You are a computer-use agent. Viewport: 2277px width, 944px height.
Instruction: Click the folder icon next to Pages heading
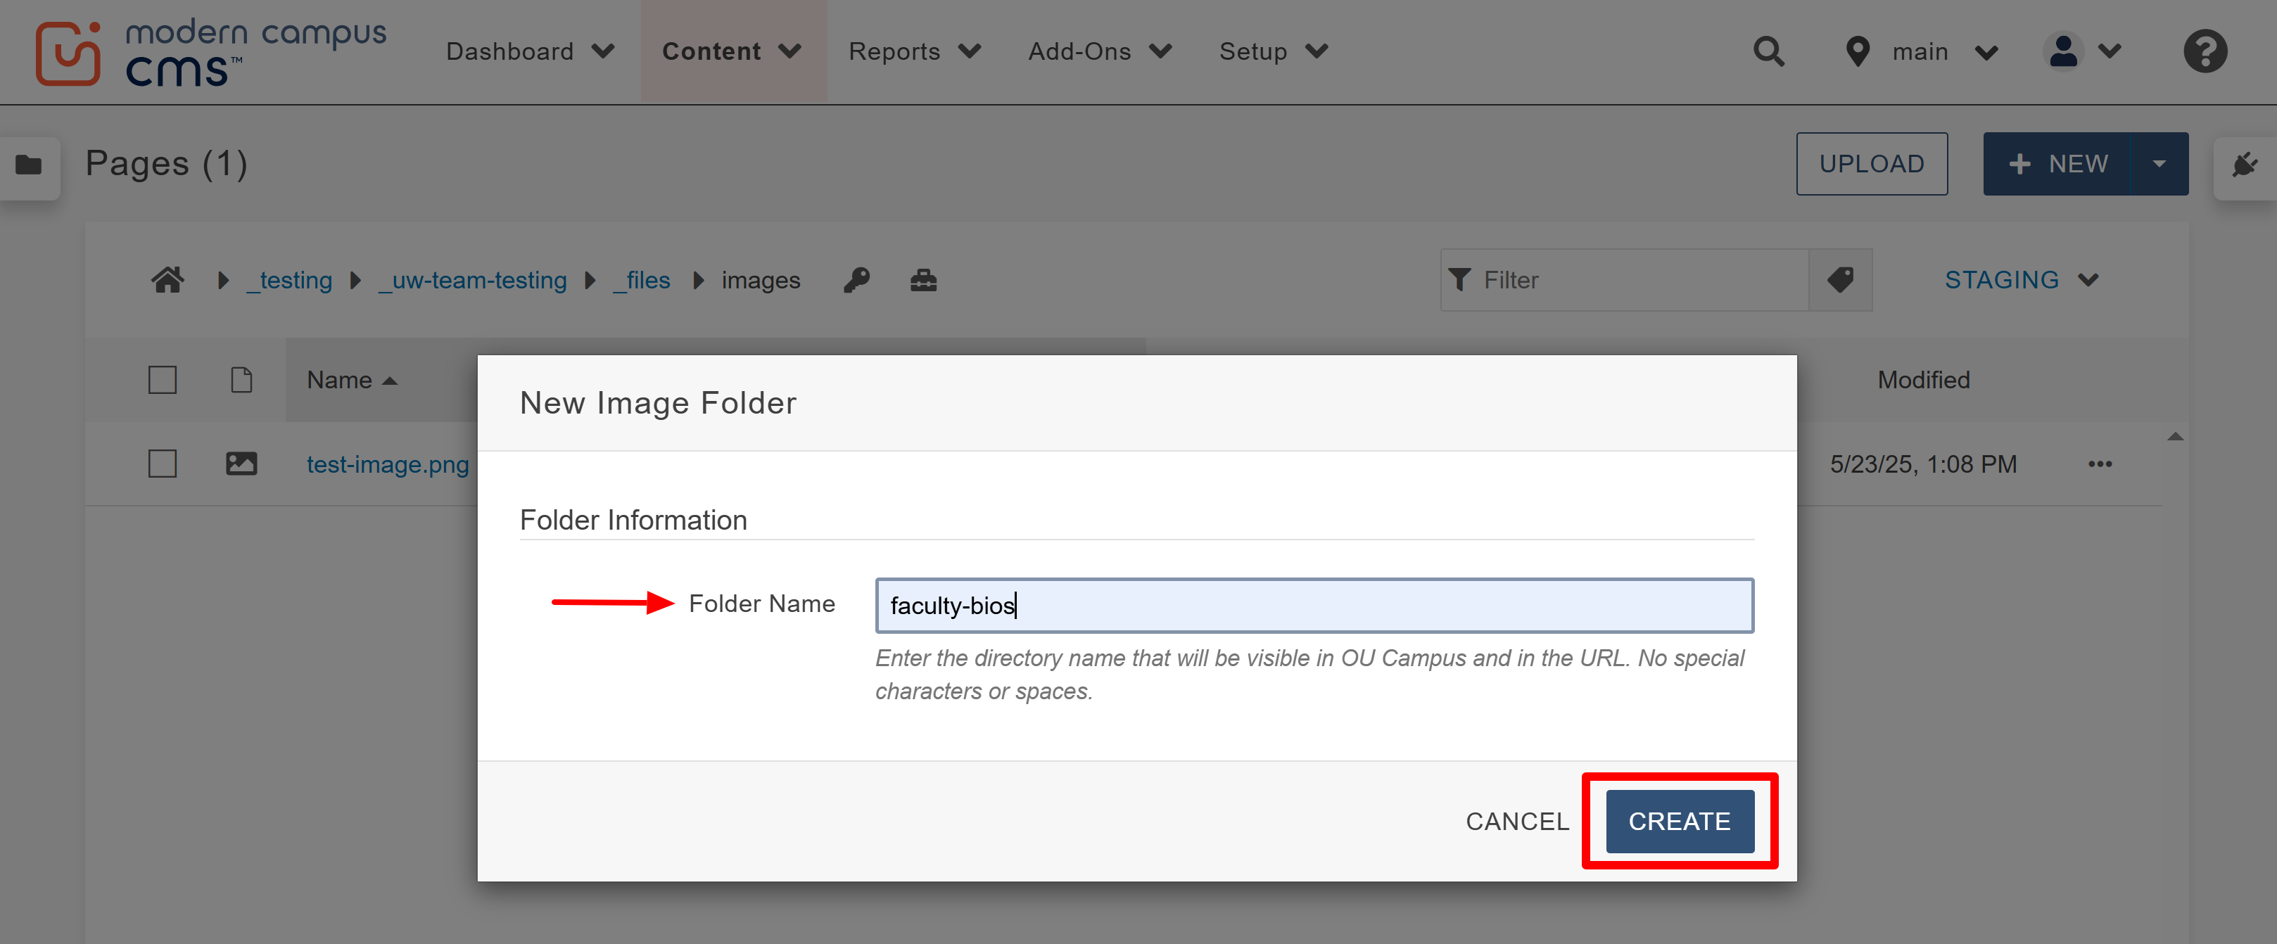point(29,165)
